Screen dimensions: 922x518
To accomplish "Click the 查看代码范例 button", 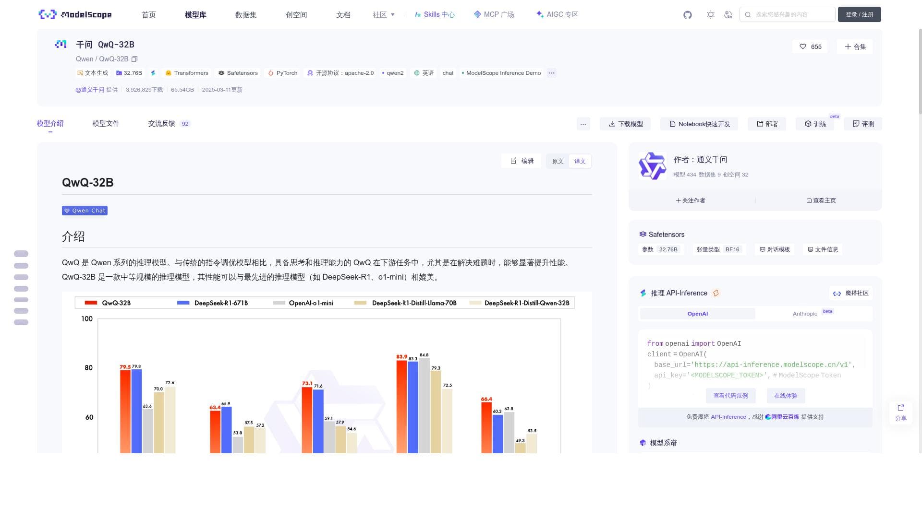I will 730,396.
